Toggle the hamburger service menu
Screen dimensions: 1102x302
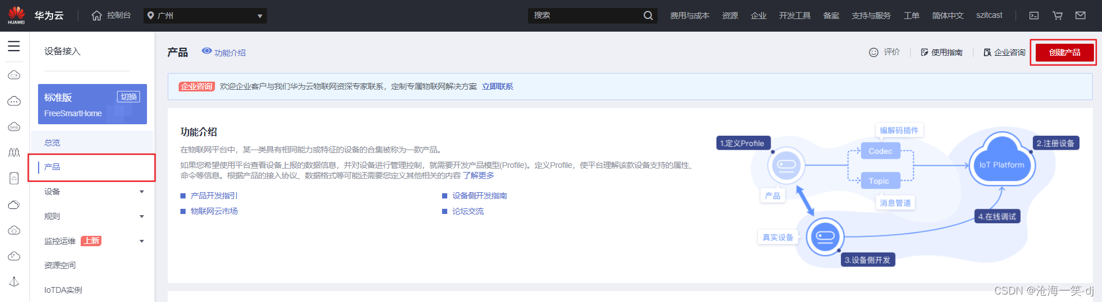click(14, 46)
